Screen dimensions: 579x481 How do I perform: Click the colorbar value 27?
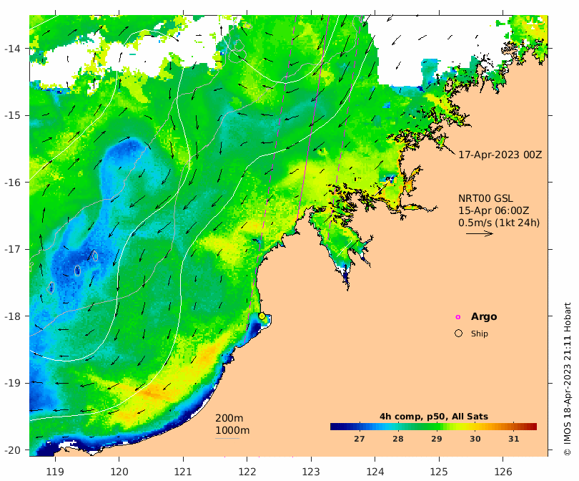359,439
